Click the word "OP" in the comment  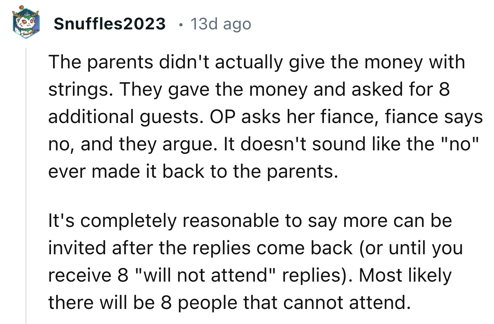(x=223, y=117)
